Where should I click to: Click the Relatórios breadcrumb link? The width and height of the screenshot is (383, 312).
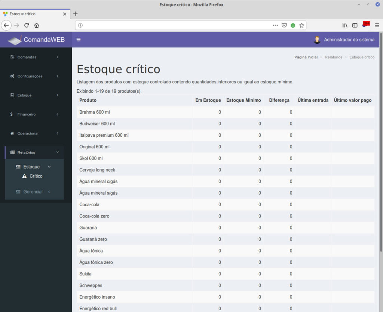[333, 57]
